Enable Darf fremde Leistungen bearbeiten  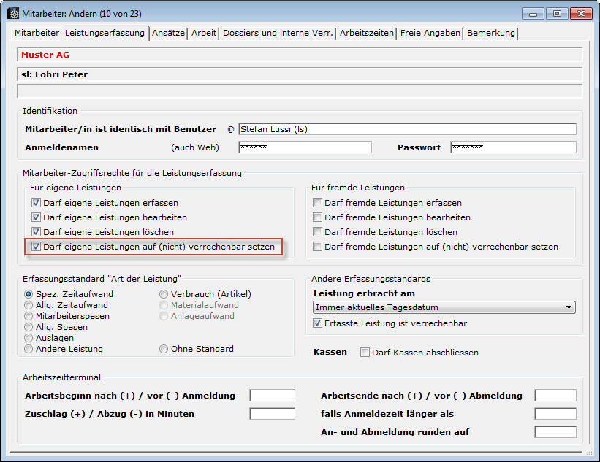pyautogui.click(x=317, y=217)
